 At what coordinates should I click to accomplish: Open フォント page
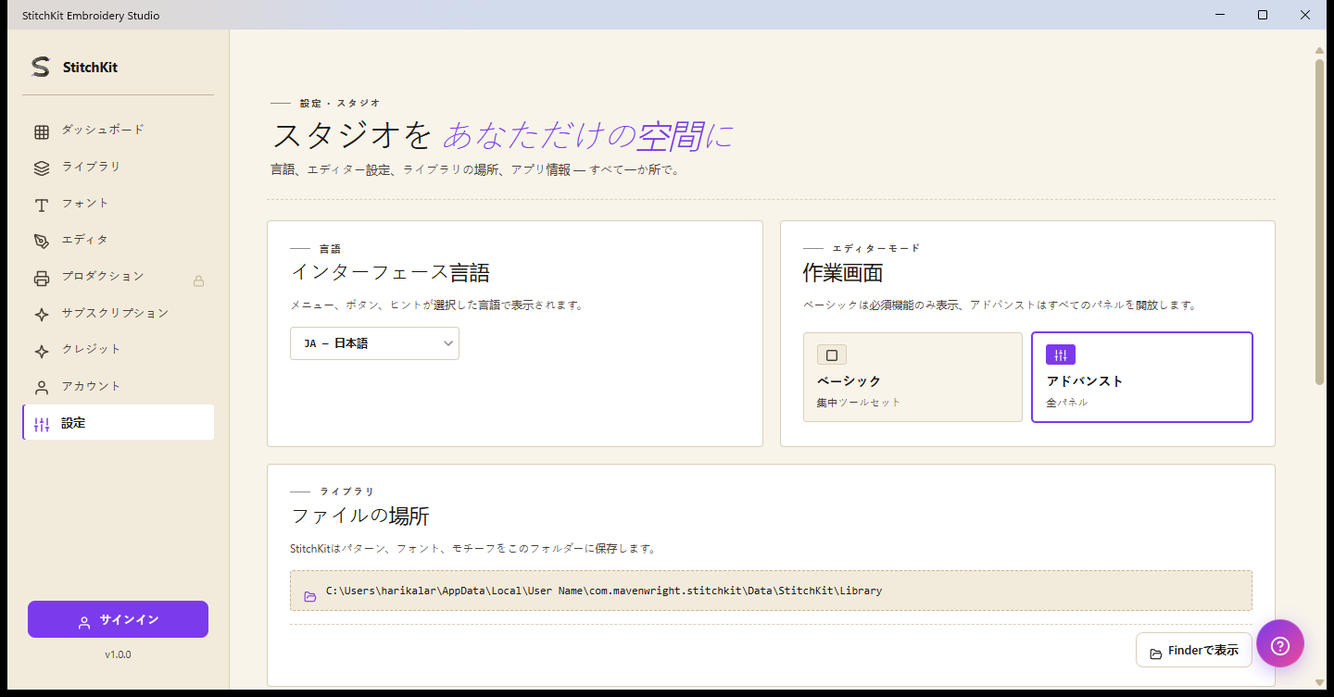[x=119, y=204]
